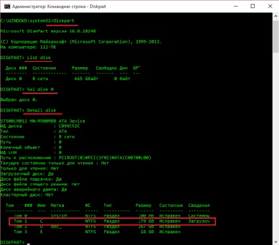Viewport: 279px width, 245px height.
Task: Click the '18 Gб' size value
Action: 147,231
